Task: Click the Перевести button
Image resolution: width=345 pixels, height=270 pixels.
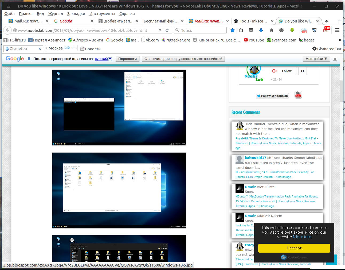Action: point(127,59)
